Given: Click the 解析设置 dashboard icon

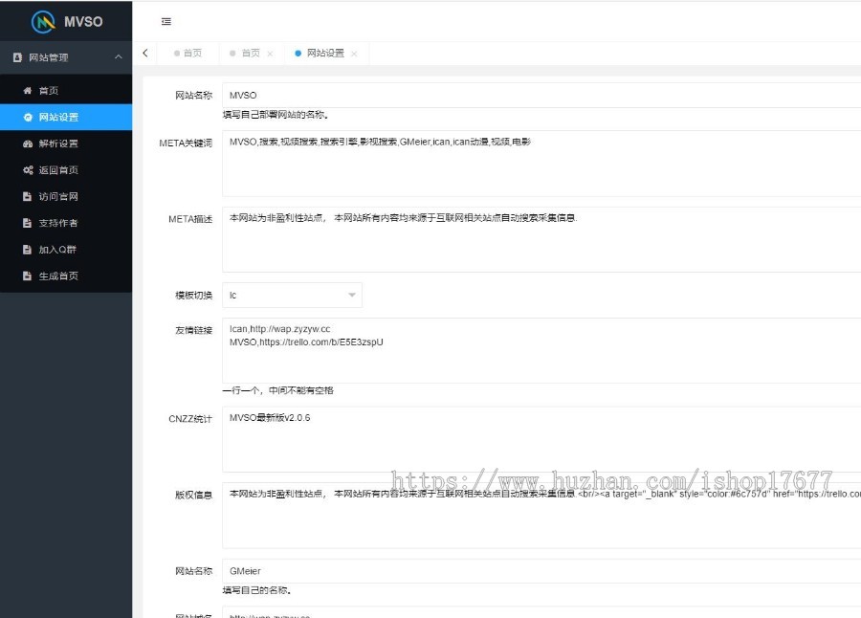Looking at the screenshot, I should tap(28, 143).
